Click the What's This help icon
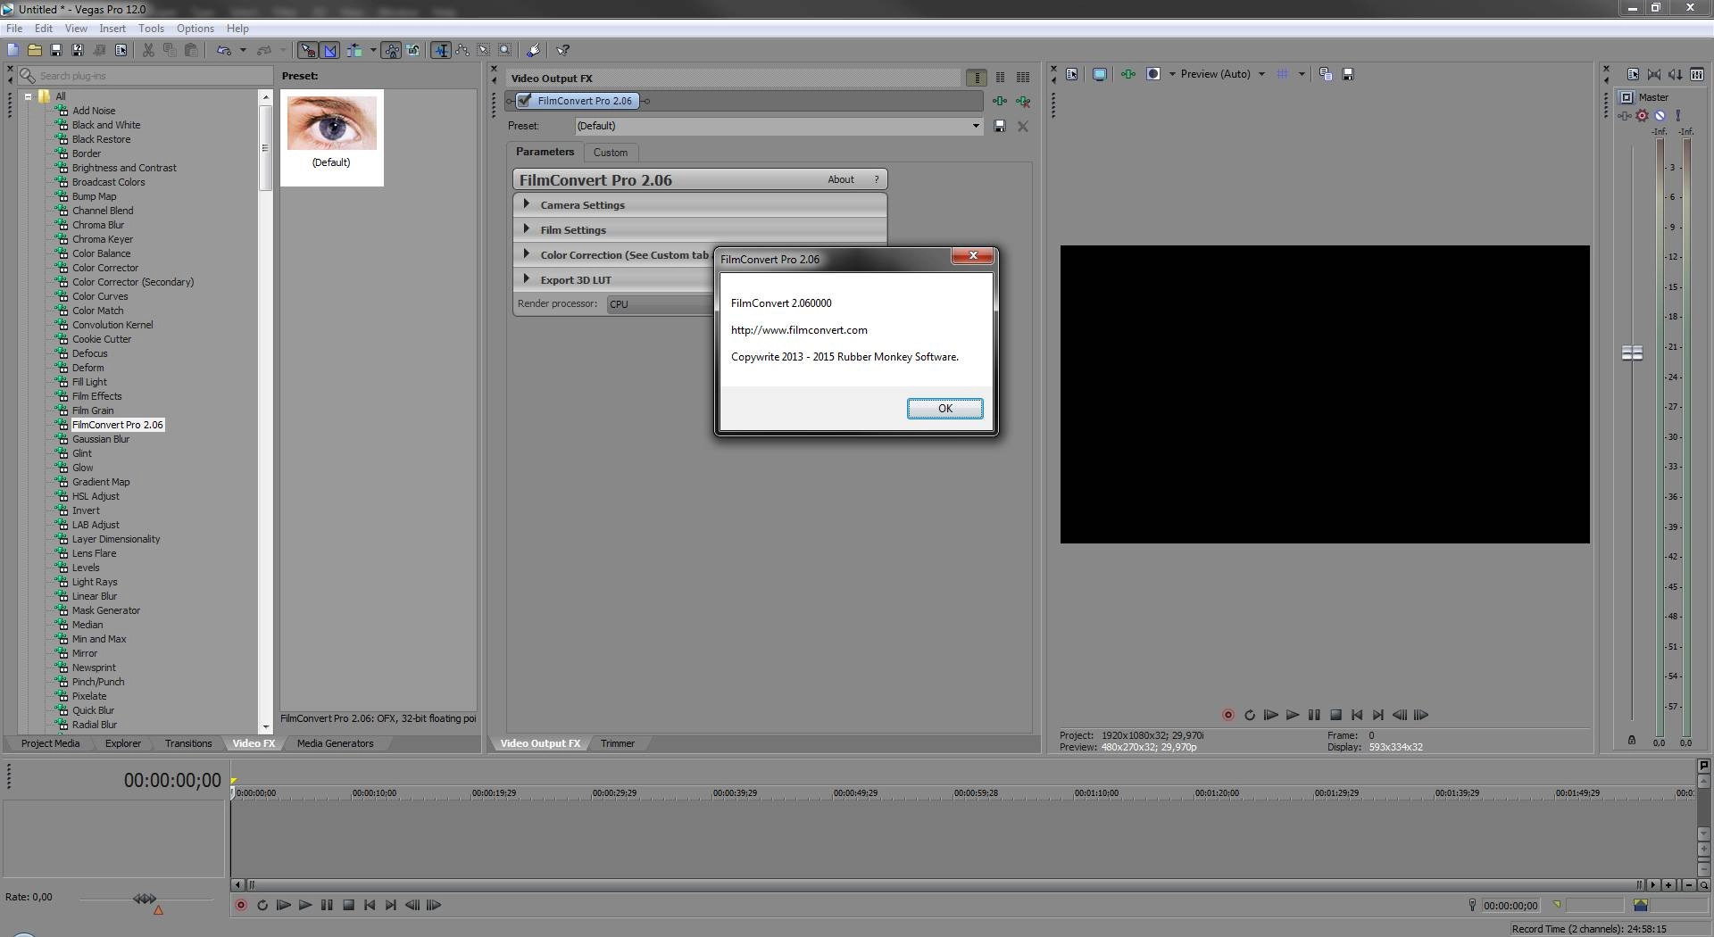1714x937 pixels. 563,51
